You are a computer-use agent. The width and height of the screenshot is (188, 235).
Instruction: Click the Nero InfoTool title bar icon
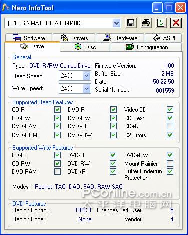(x=6, y=7)
